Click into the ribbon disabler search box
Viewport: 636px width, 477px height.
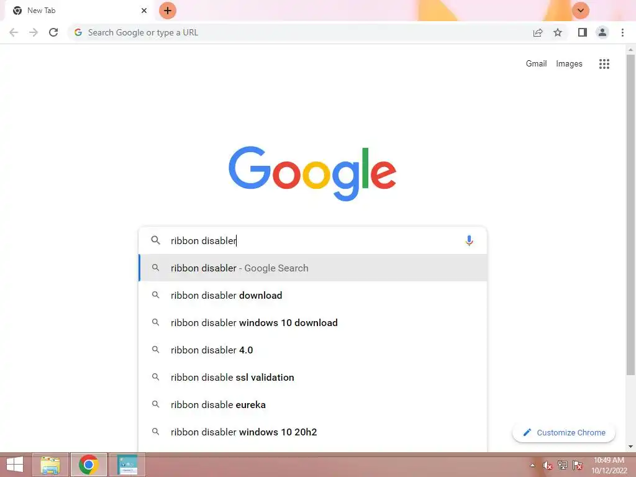pyautogui.click(x=312, y=240)
